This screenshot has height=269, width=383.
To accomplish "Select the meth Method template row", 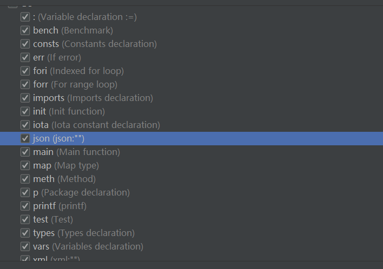I will pyautogui.click(x=64, y=179).
